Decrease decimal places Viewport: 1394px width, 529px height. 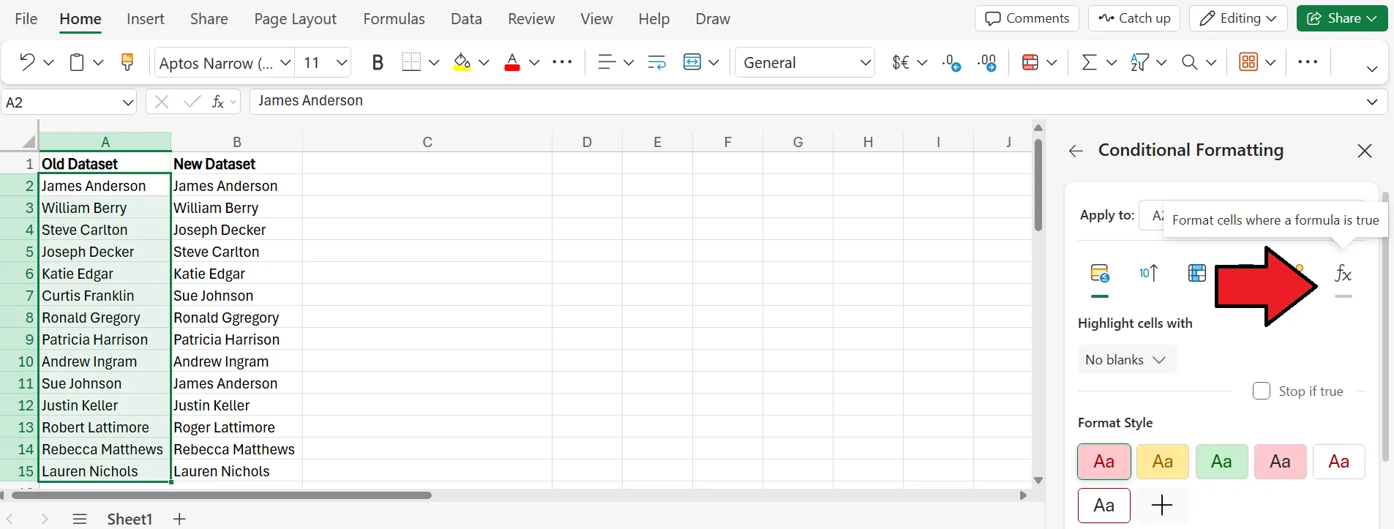(x=952, y=62)
